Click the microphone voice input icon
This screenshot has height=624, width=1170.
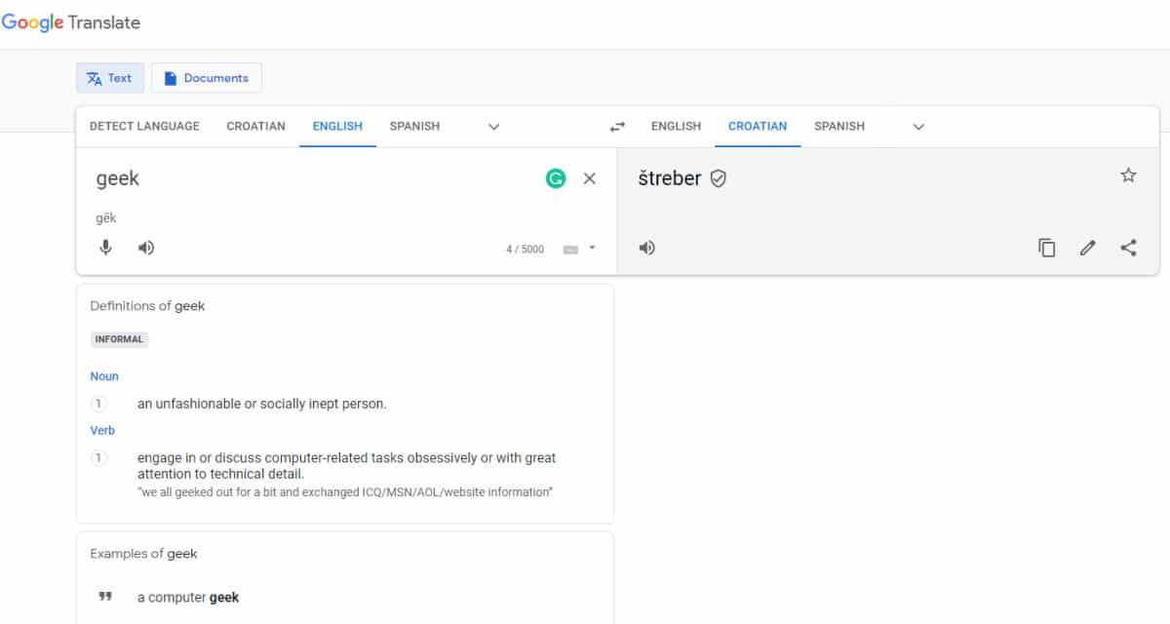click(x=106, y=248)
